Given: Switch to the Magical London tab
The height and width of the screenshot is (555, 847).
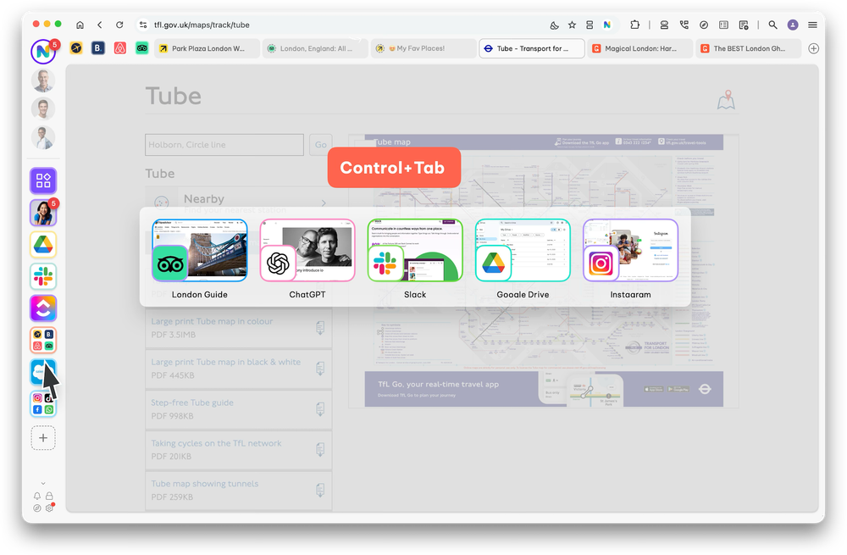Looking at the screenshot, I should pyautogui.click(x=639, y=48).
